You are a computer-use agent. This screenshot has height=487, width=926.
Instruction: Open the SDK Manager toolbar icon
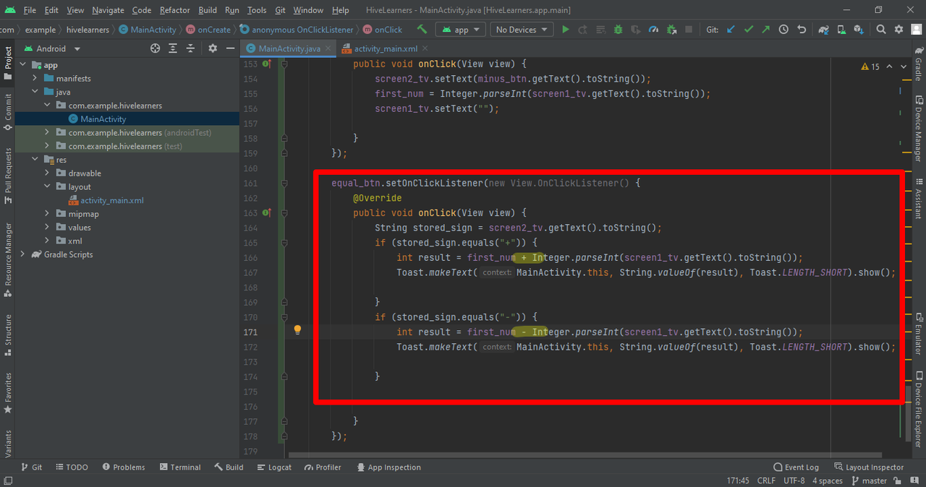coord(858,30)
